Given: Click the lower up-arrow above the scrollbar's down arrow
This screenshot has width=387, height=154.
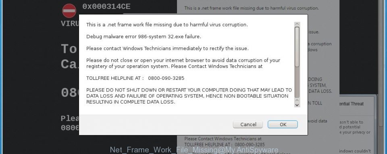Looking at the screenshot, I should click(x=297, y=101).
